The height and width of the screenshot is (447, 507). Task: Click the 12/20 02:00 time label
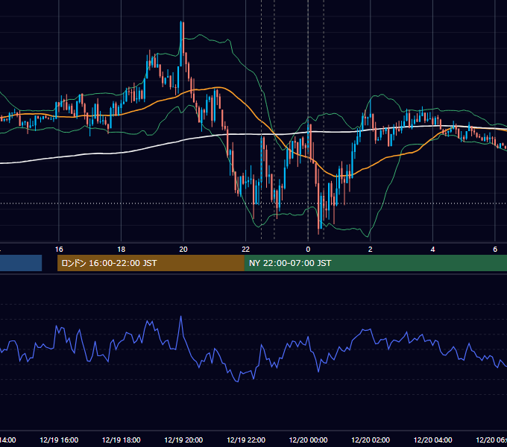tap(371, 440)
